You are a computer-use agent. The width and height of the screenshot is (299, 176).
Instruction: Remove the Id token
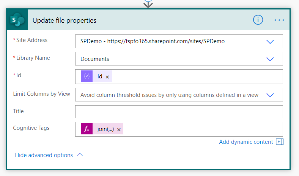pyautogui.click(x=107, y=77)
